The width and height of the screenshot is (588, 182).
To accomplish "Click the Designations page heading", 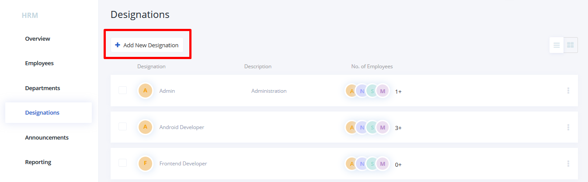I will [x=140, y=14].
